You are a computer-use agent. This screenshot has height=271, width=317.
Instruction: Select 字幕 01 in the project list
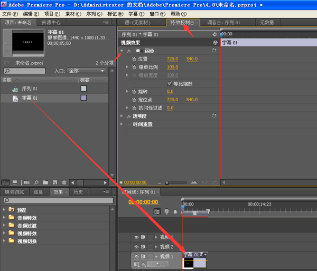[x=30, y=98]
